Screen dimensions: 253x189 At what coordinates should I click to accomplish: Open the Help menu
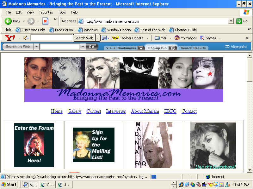point(74,12)
